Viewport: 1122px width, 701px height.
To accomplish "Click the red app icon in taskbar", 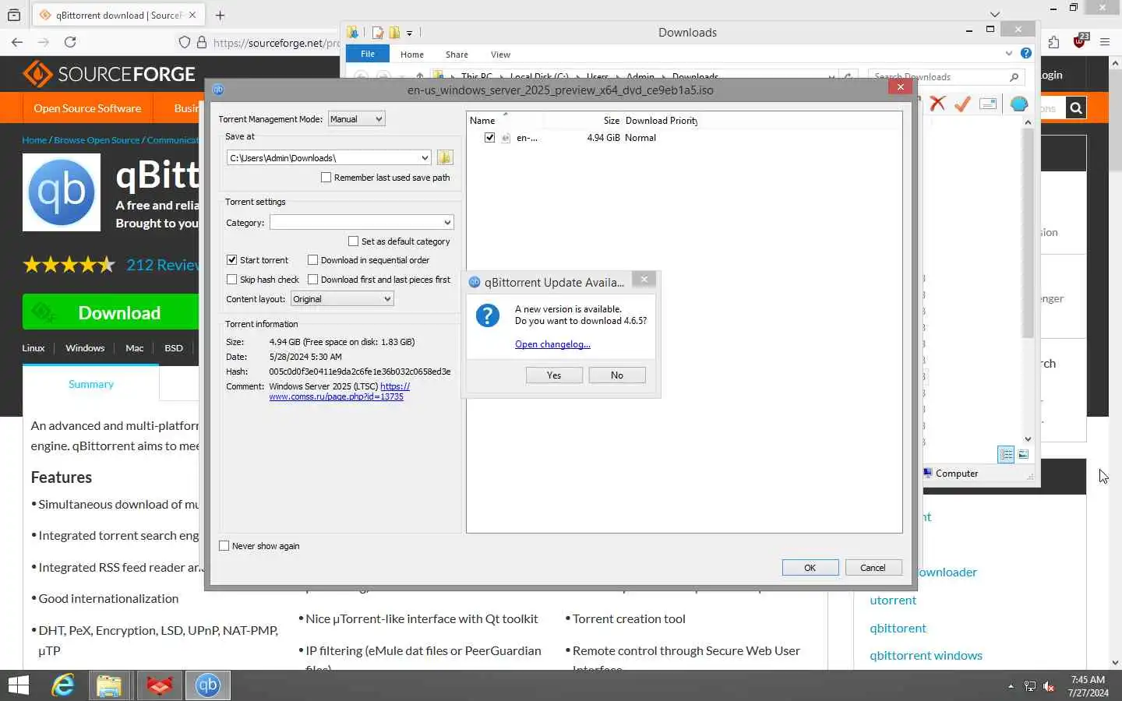I will [159, 685].
